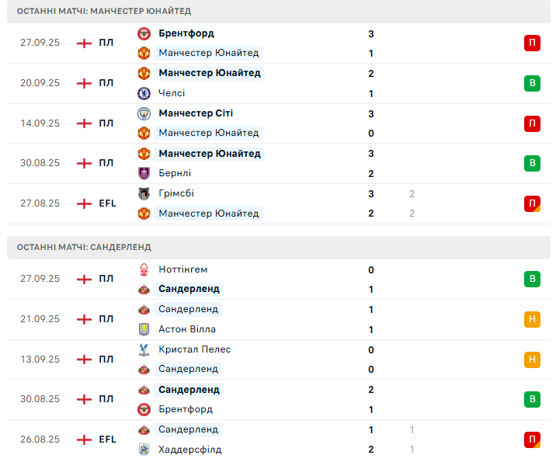The width and height of the screenshot is (556, 462).
Task: Click the Huddersfield club crest icon
Action: click(x=144, y=450)
